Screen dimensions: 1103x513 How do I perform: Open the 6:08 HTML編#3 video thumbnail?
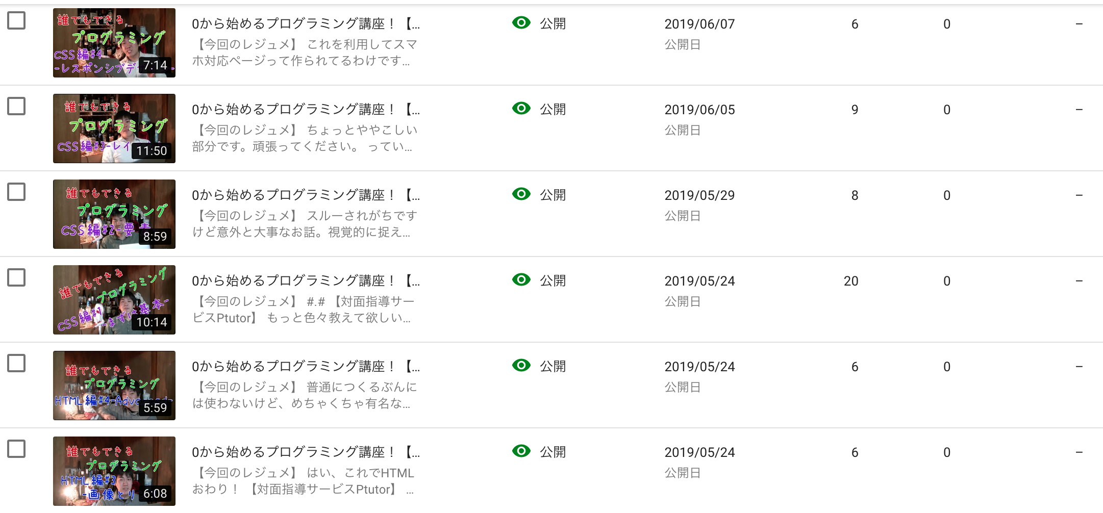pos(114,471)
